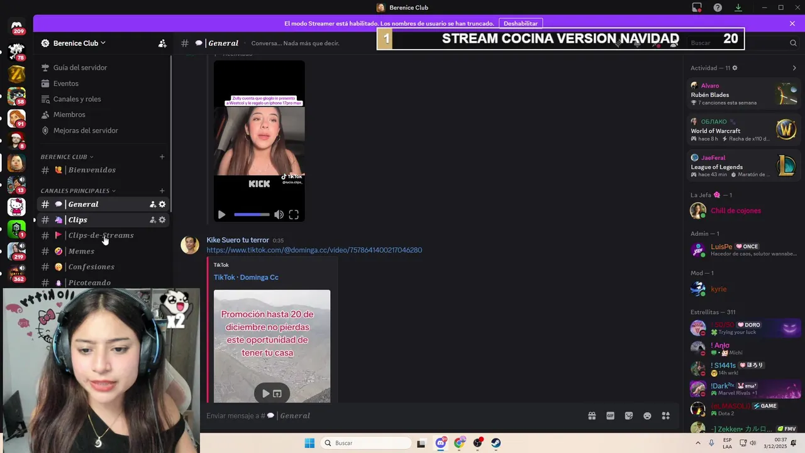This screenshot has width=805, height=453.
Task: Open help question mark icon
Action: [x=718, y=8]
